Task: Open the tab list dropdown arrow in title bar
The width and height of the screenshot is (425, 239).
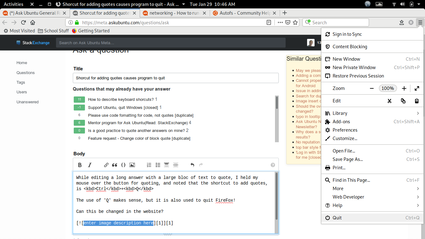Action: (183, 4)
